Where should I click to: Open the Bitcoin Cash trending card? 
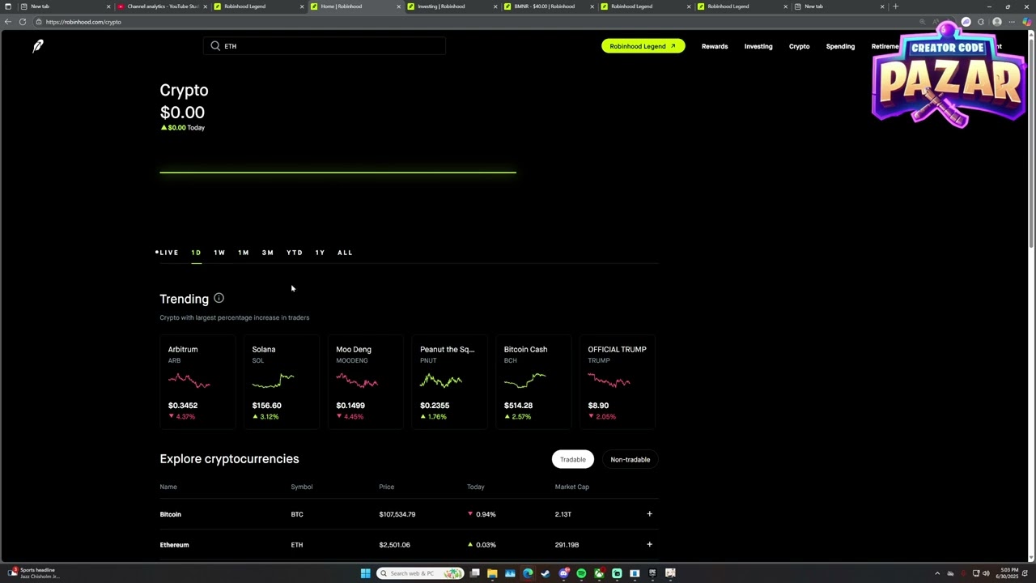click(x=533, y=382)
